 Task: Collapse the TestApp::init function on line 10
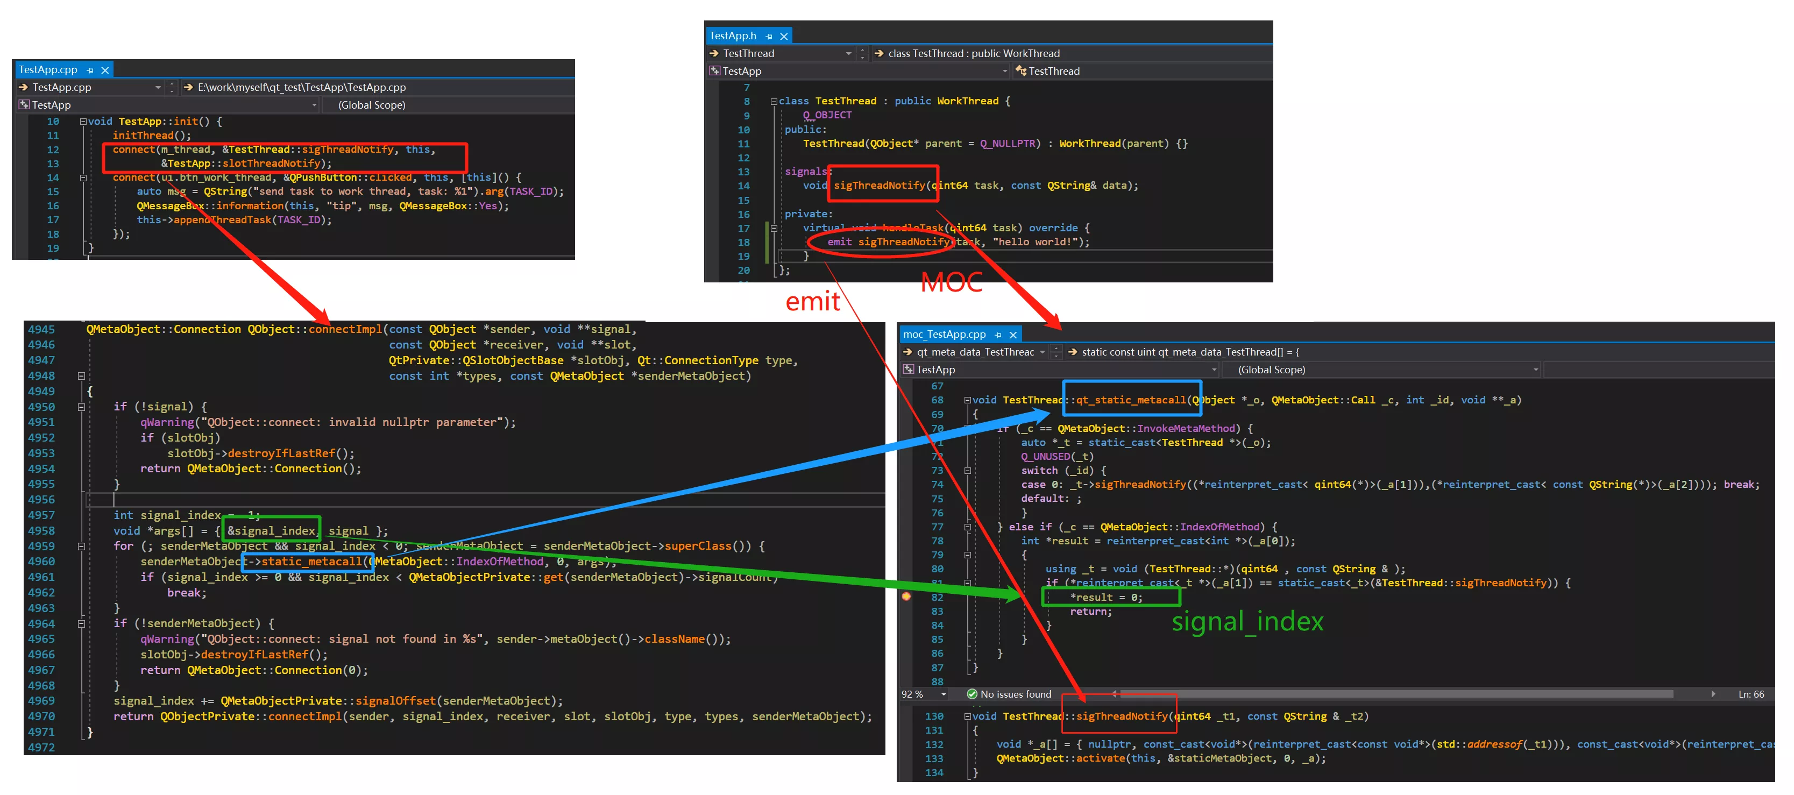click(83, 121)
